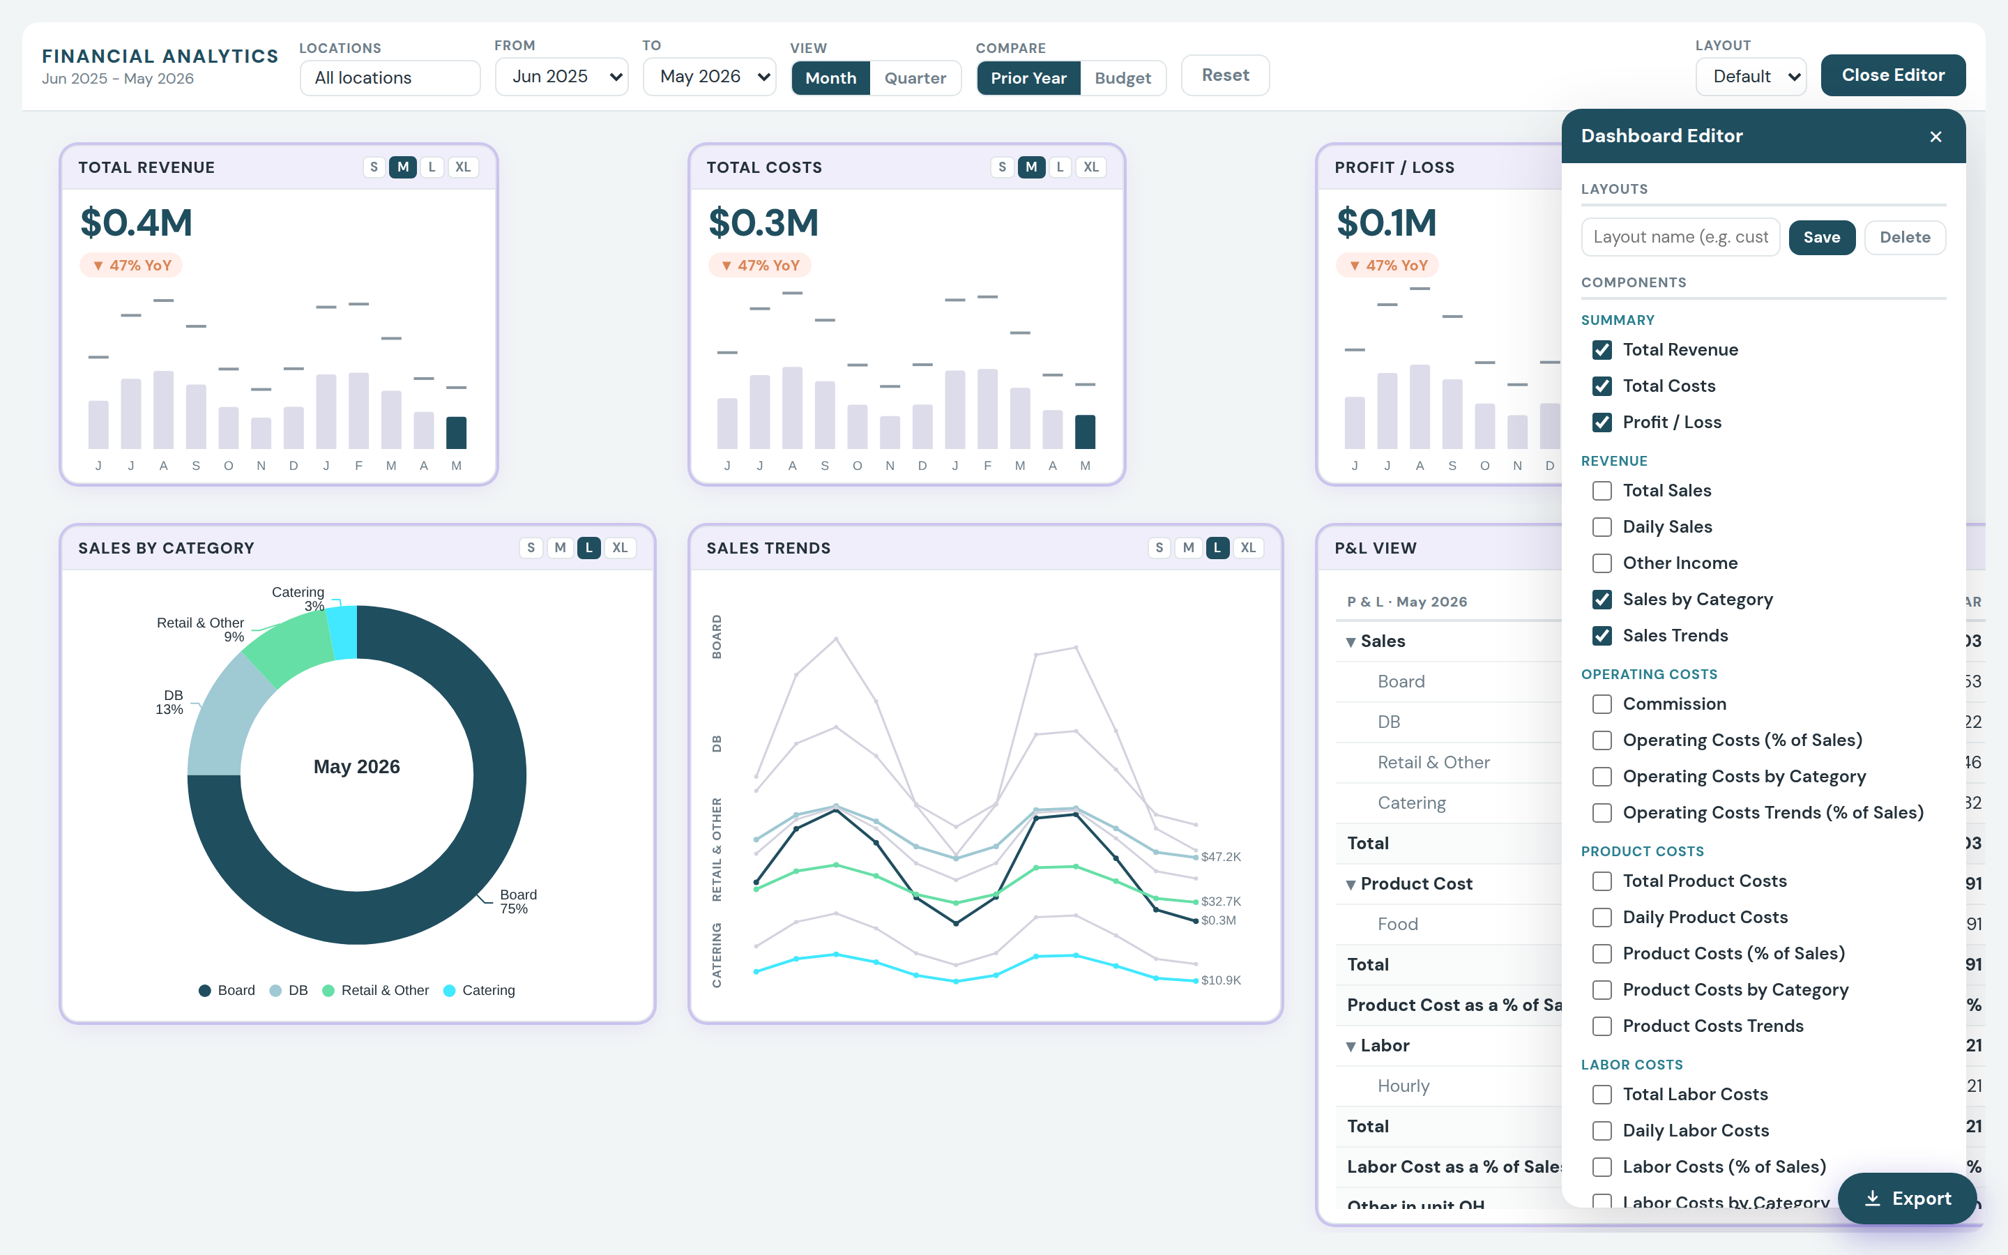
Task: Click the 47% YoY badge on Total Costs
Action: pos(760,266)
